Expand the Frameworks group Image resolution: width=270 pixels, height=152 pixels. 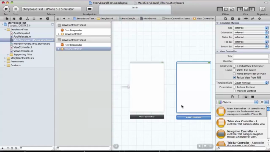point(5,62)
